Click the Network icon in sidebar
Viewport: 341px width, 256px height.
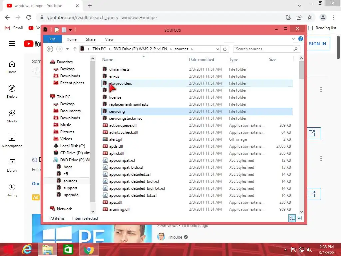52,209
